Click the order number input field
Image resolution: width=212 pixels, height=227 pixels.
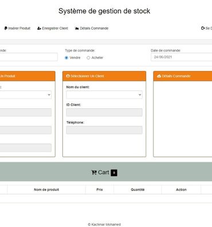click(x=29, y=57)
